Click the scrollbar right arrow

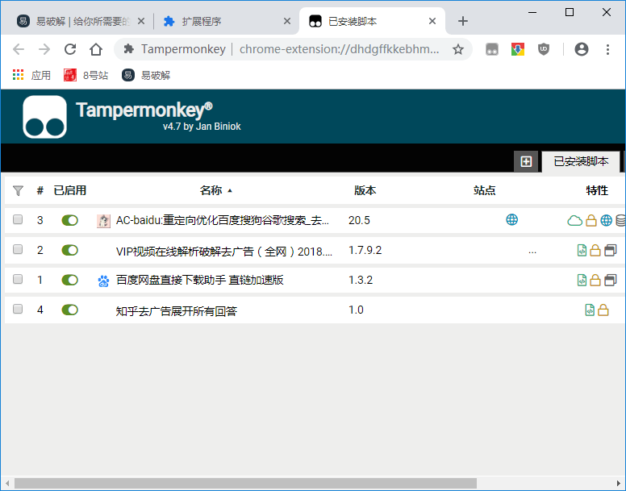[619, 484]
